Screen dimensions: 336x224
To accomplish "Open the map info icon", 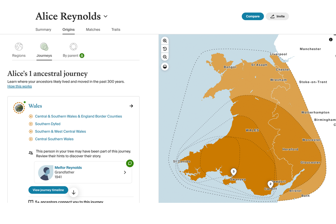I will pyautogui.click(x=331, y=40).
